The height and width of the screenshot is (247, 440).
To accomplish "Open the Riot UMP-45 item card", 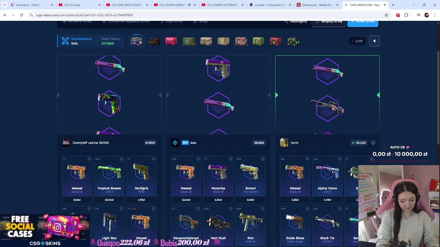I will coord(250,226).
